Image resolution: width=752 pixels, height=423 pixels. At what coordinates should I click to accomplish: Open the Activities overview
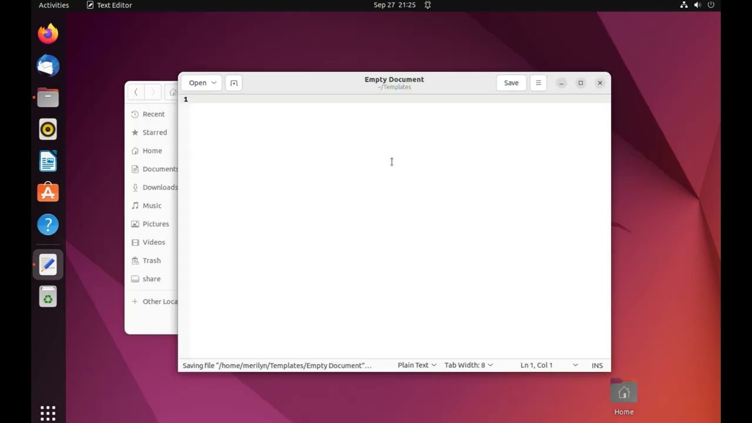pos(53,5)
